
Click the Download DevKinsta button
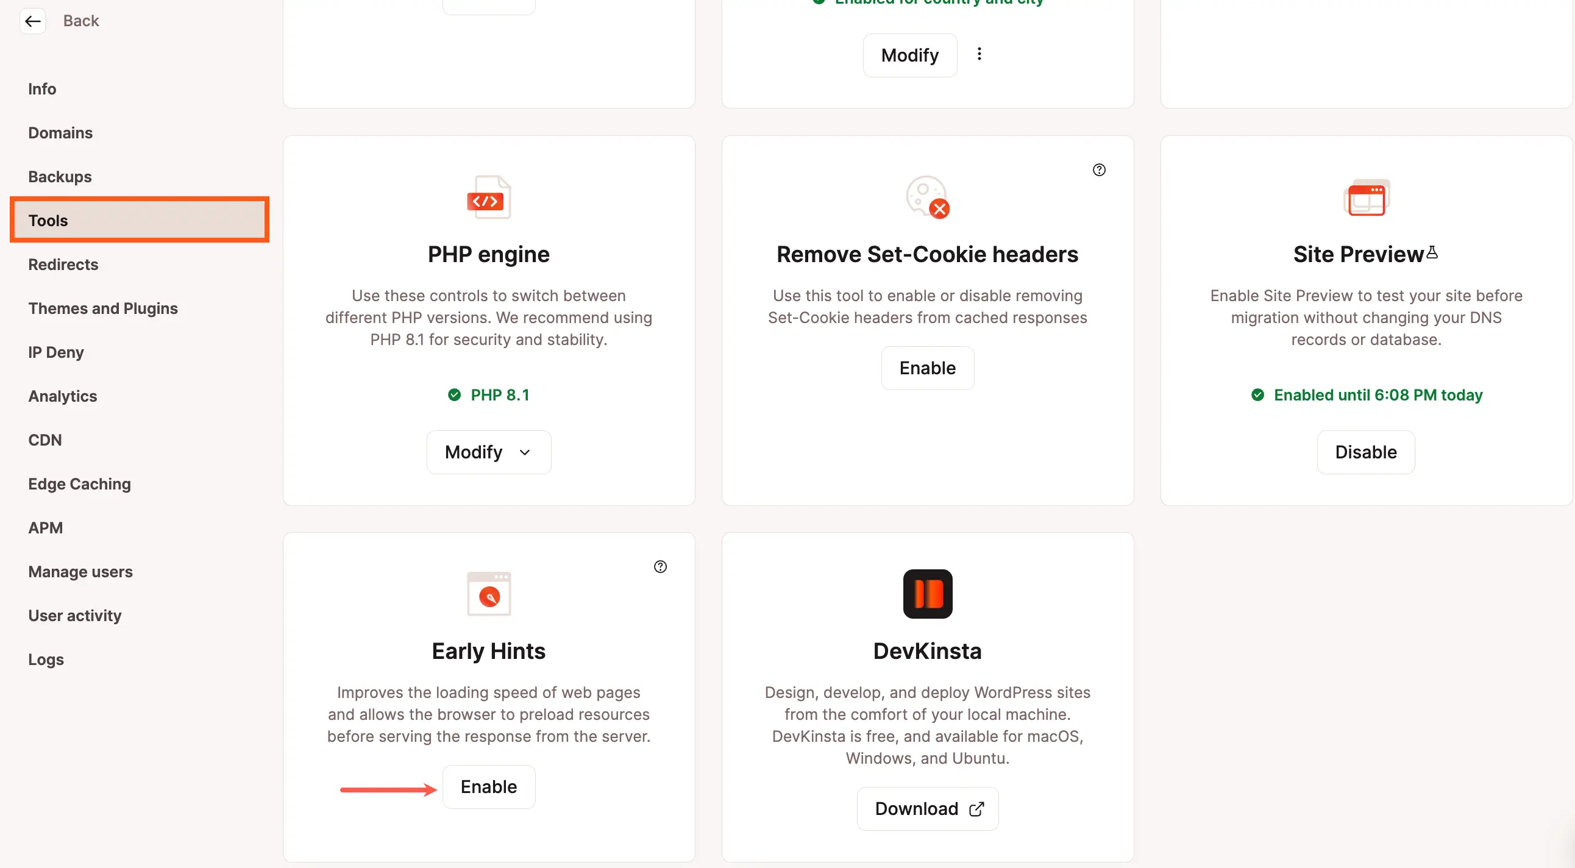point(926,808)
